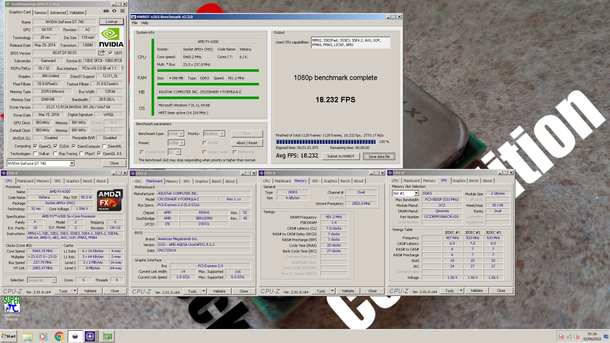Click the Lookup button in GPU-Z
This screenshot has height=343, width=610.
point(112,22)
